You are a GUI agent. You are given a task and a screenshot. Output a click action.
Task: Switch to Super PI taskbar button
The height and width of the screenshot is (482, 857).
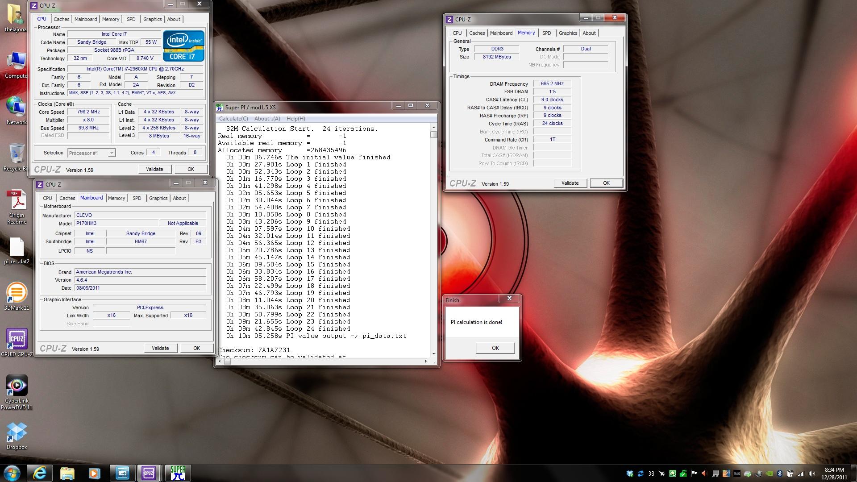(178, 473)
